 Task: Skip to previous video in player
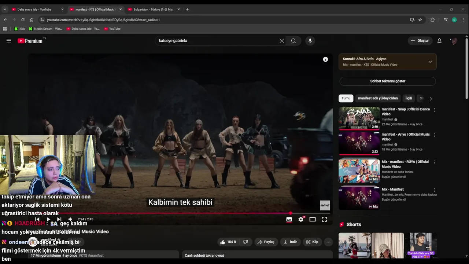[x=37, y=219]
